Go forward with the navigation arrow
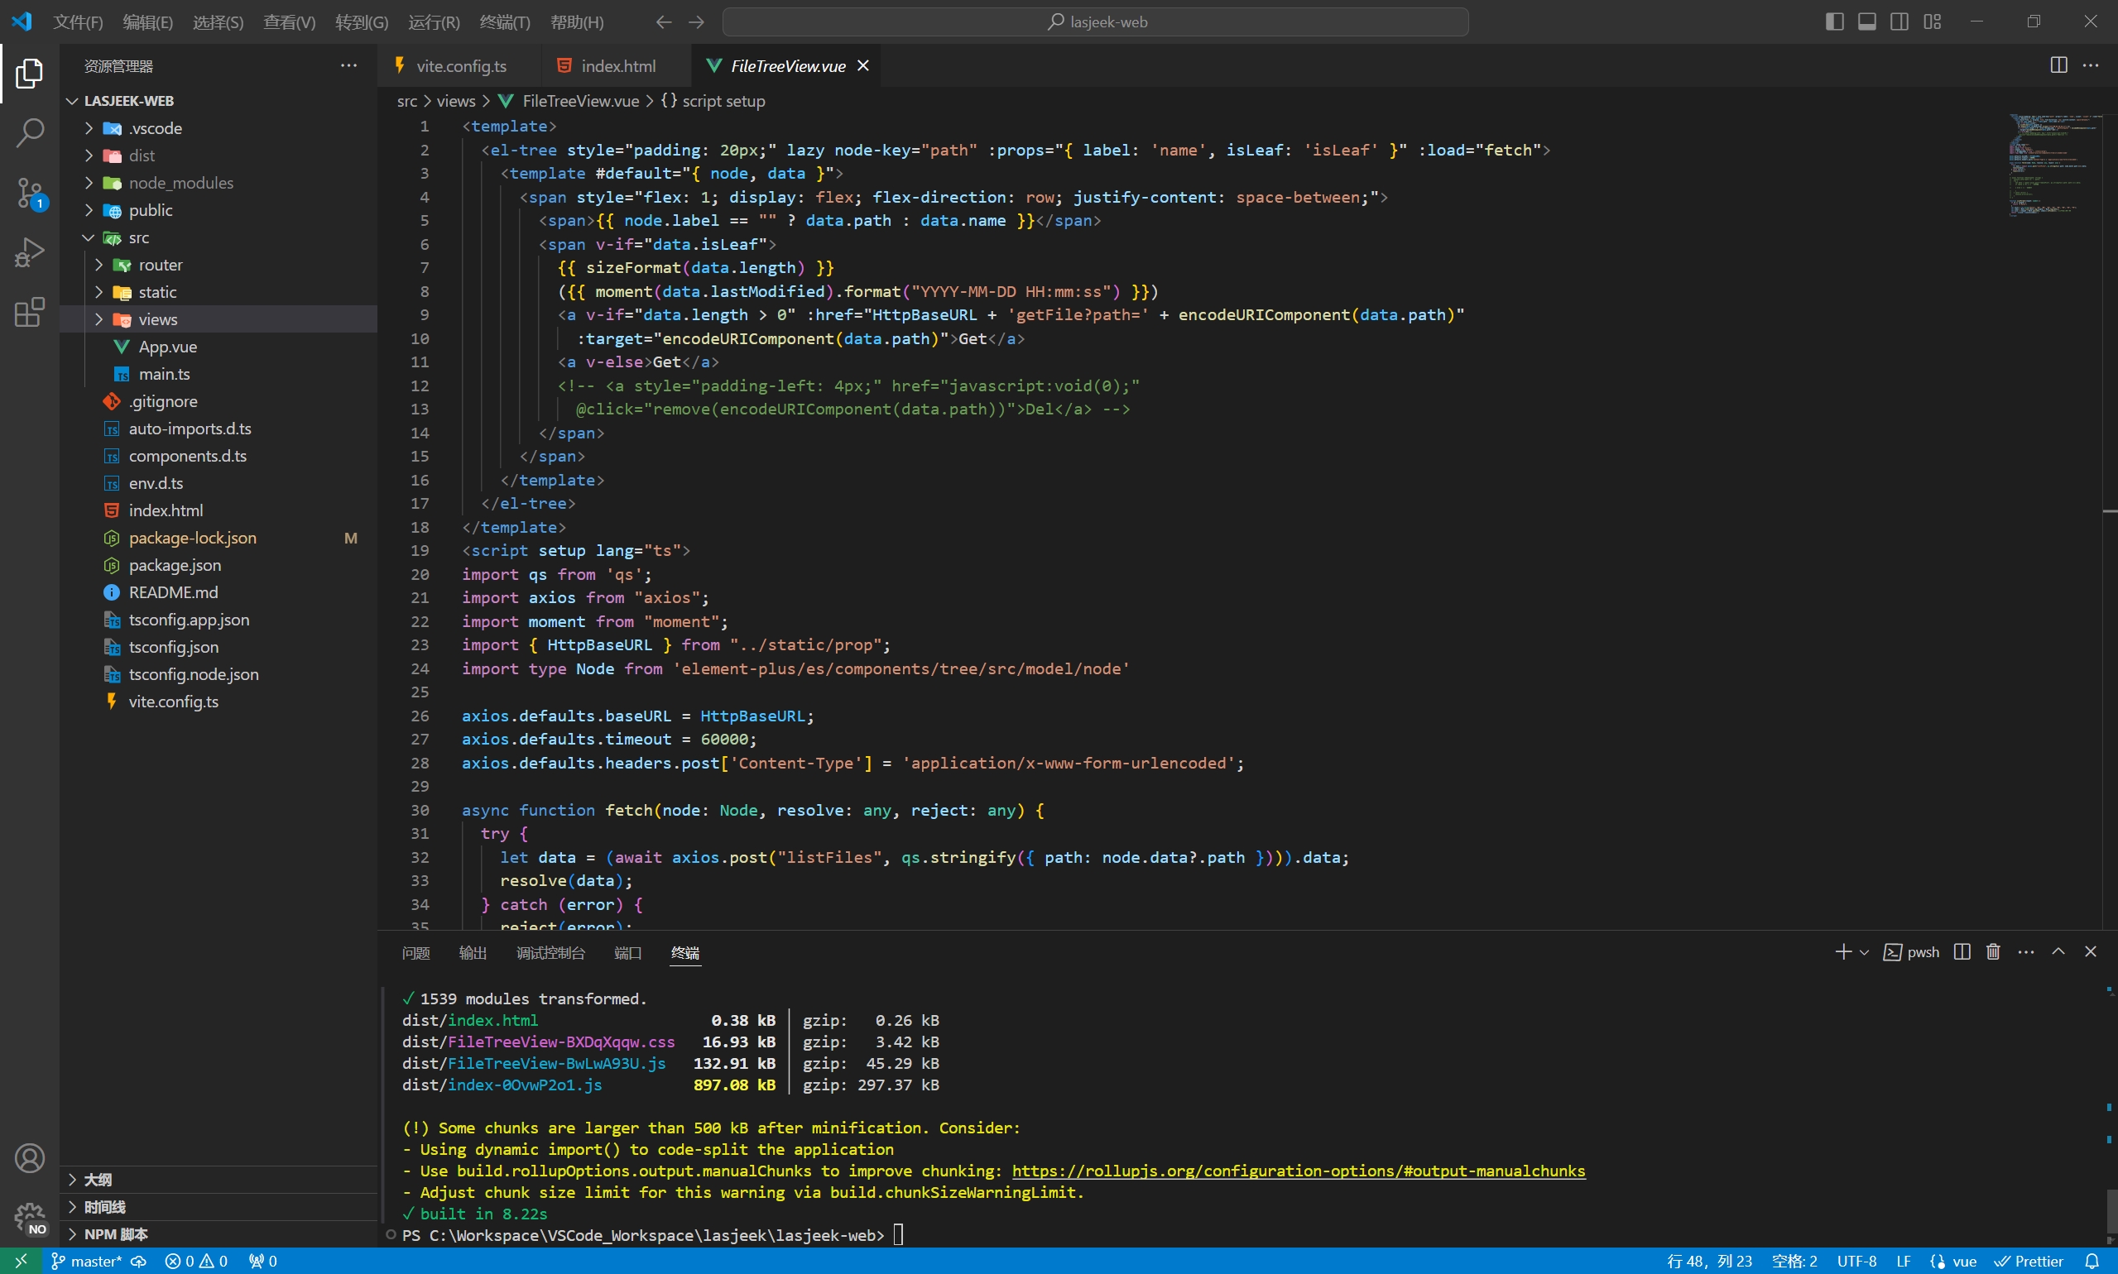This screenshot has height=1274, width=2118. 697,22
